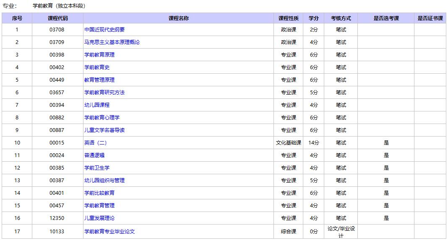The image size is (448, 240).
Task: Click the 专业课 cell in 学前教育史 row
Action: click(289, 67)
